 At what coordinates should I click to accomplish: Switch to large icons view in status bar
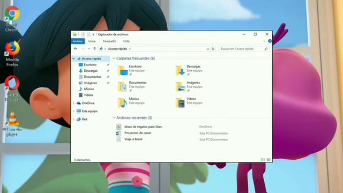coord(269,160)
